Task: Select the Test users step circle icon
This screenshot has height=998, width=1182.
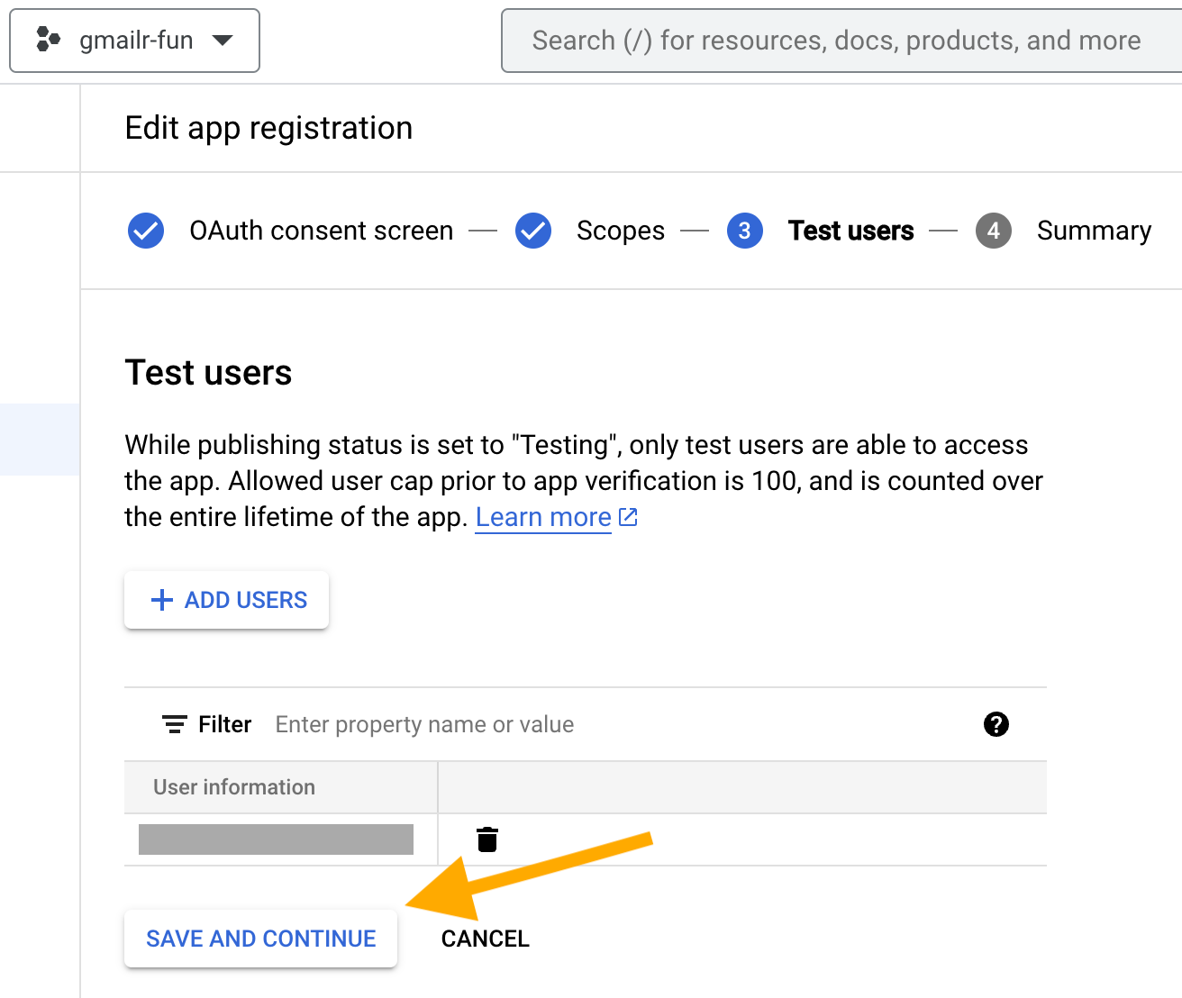Action: [x=744, y=231]
